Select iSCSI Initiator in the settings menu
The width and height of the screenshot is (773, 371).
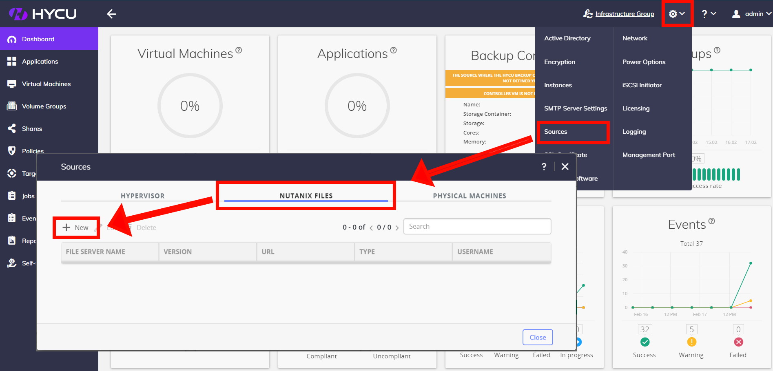tap(642, 85)
